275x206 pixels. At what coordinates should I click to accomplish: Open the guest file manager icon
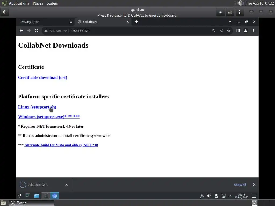[37, 196]
